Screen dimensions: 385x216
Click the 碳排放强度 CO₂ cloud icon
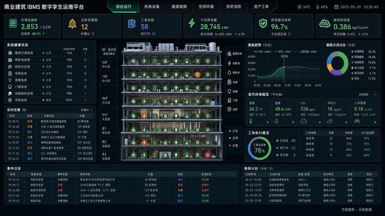point(325,23)
